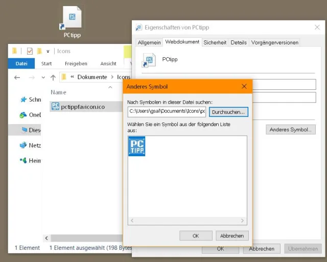Open the OneDrive cloud icon in the sidebar
The height and width of the screenshot is (262, 327).
click(x=23, y=115)
